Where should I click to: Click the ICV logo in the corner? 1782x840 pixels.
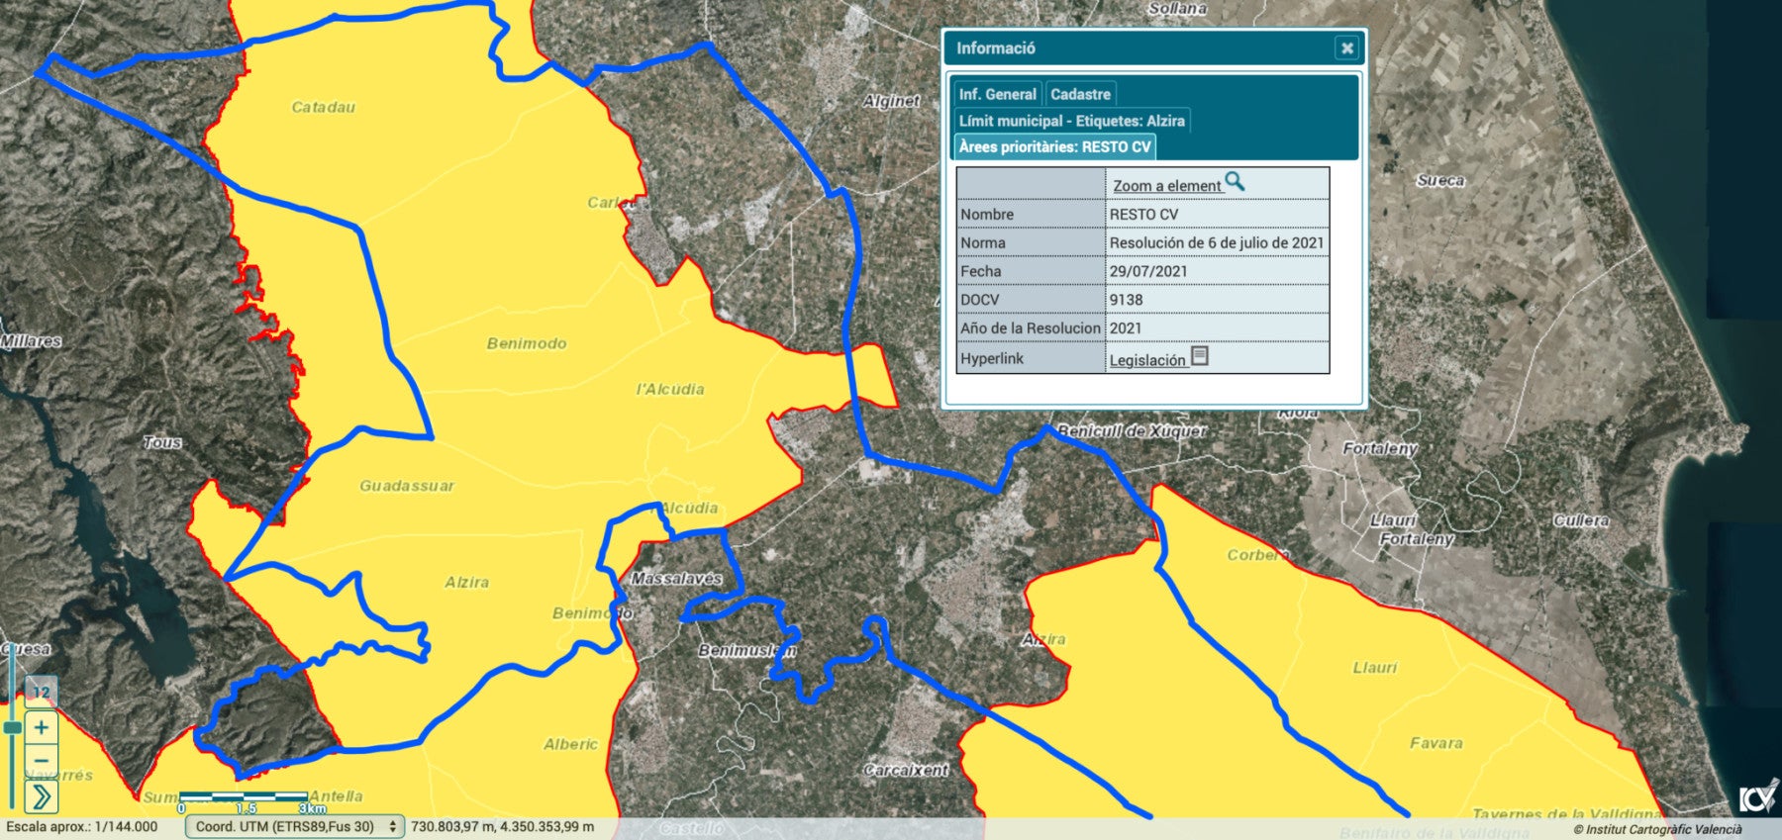(x=1757, y=796)
